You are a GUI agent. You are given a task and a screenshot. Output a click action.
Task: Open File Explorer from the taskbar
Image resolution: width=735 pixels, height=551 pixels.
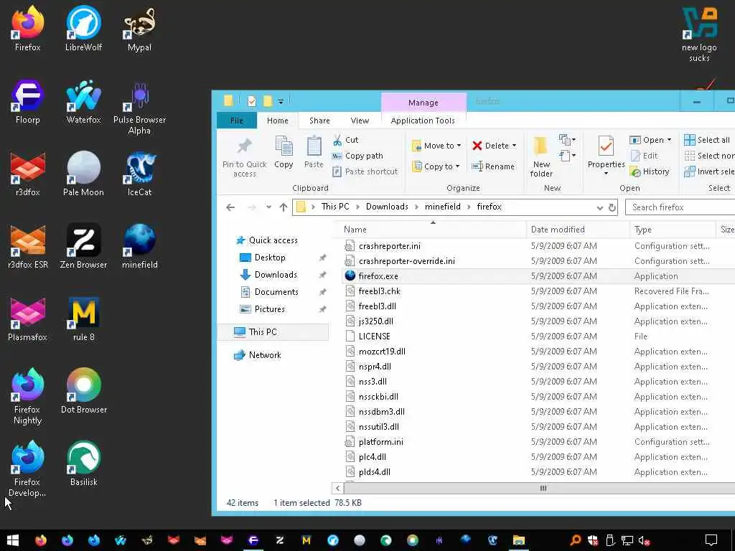[x=518, y=540]
